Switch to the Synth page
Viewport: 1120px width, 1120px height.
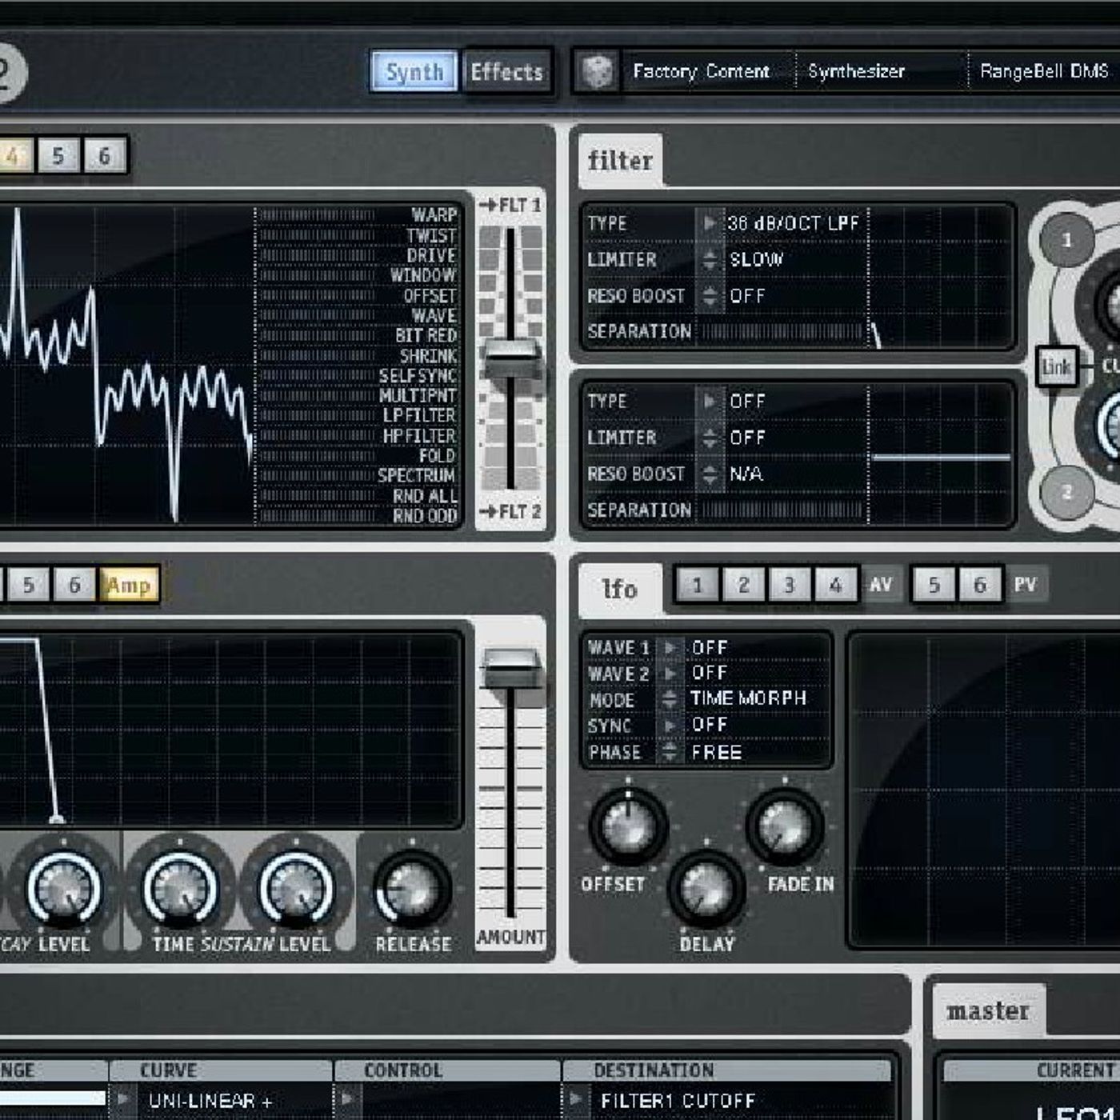pos(414,72)
